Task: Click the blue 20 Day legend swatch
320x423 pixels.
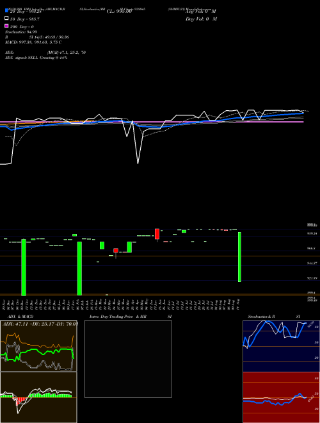Action: coord(6,10)
